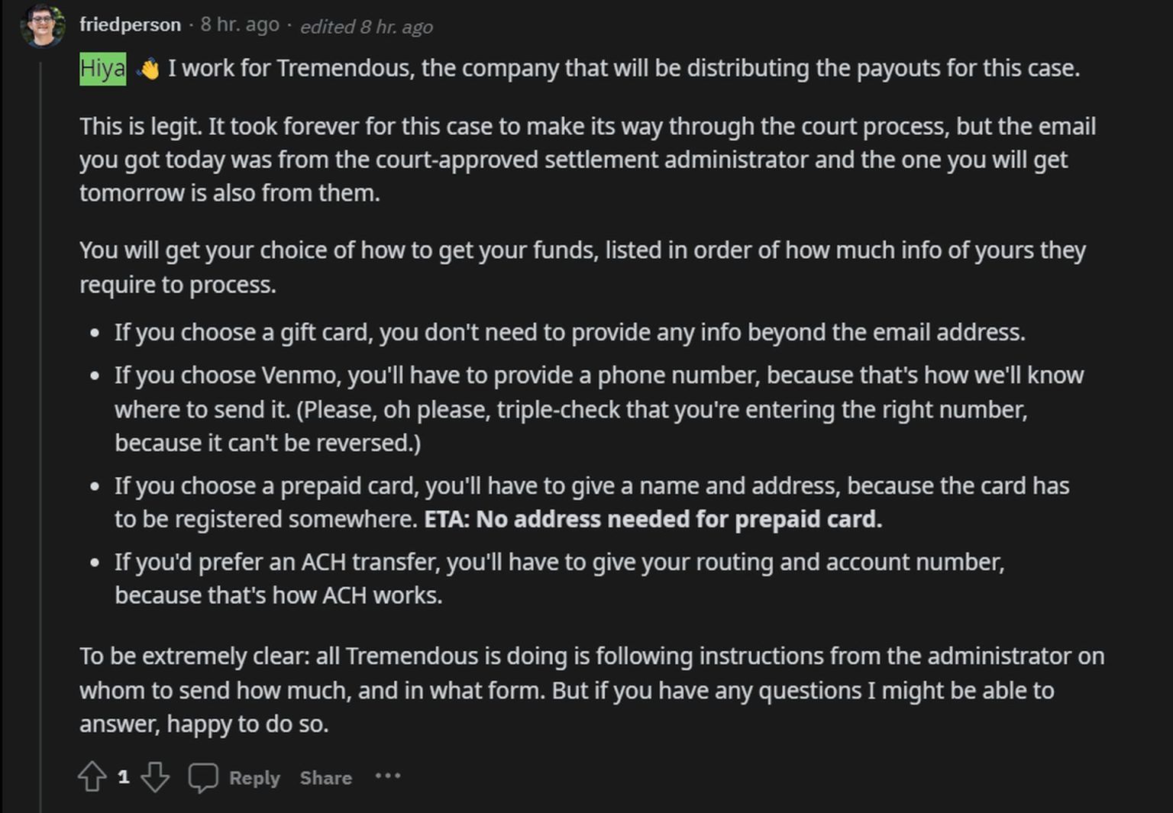Open the comment's three-dot overflow menu

click(x=389, y=777)
